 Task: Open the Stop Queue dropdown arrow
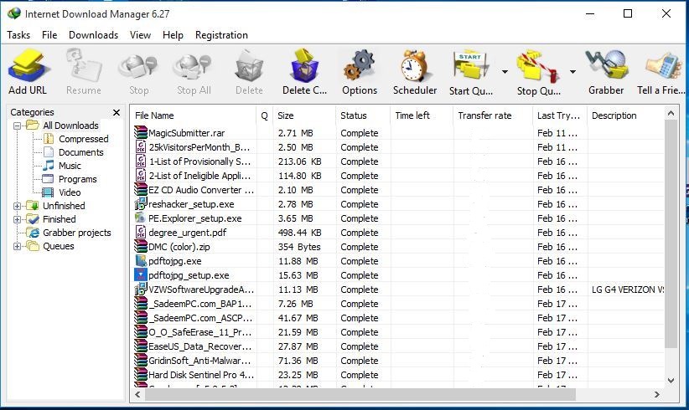[572, 71]
